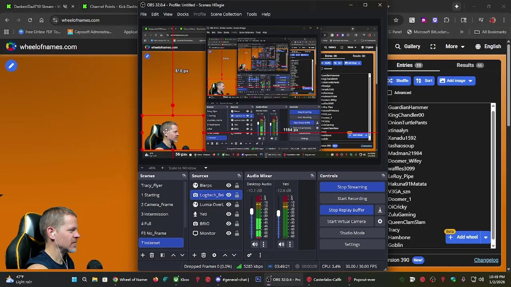Viewport: 511px width, 287px height.
Task: Click the Stop Streaming button
Action: coord(352,187)
